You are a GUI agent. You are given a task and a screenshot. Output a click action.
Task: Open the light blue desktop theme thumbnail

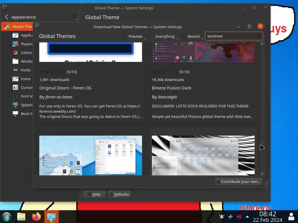tap(91, 155)
